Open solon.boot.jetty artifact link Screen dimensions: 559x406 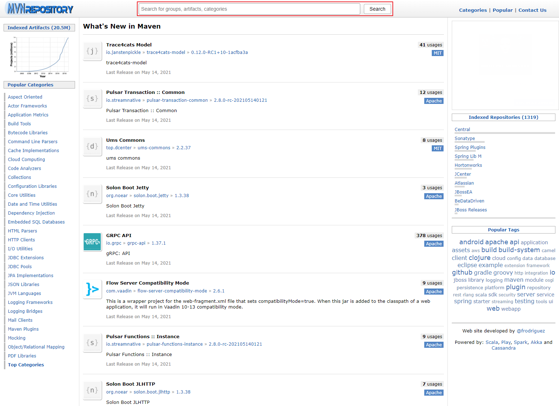click(x=151, y=195)
